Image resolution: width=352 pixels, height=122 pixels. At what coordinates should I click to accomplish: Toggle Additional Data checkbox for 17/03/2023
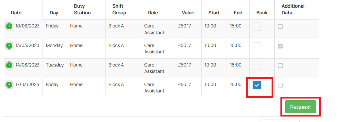click(x=280, y=85)
